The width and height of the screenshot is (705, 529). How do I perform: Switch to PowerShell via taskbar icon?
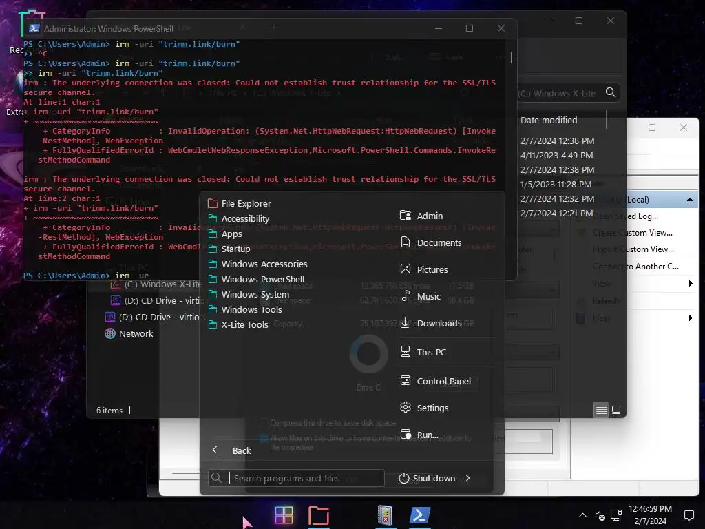coord(419,515)
